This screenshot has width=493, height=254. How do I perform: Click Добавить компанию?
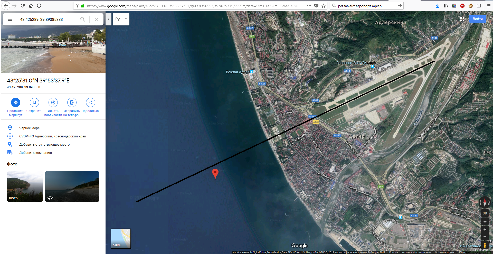click(x=53, y=153)
